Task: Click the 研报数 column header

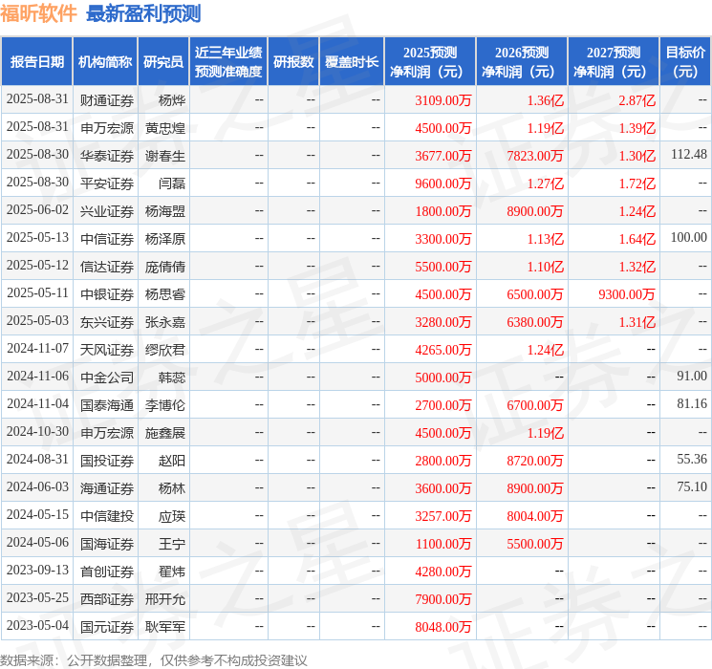Action: click(292, 62)
